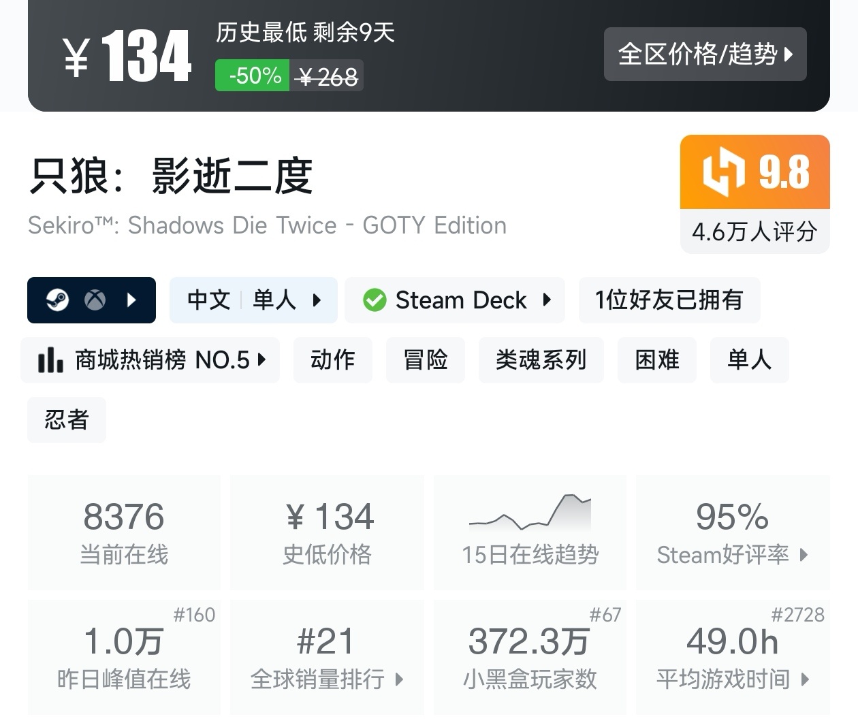Viewport: 858px width, 723px height.
Task: Select the 冒险 tag
Action: (x=426, y=360)
